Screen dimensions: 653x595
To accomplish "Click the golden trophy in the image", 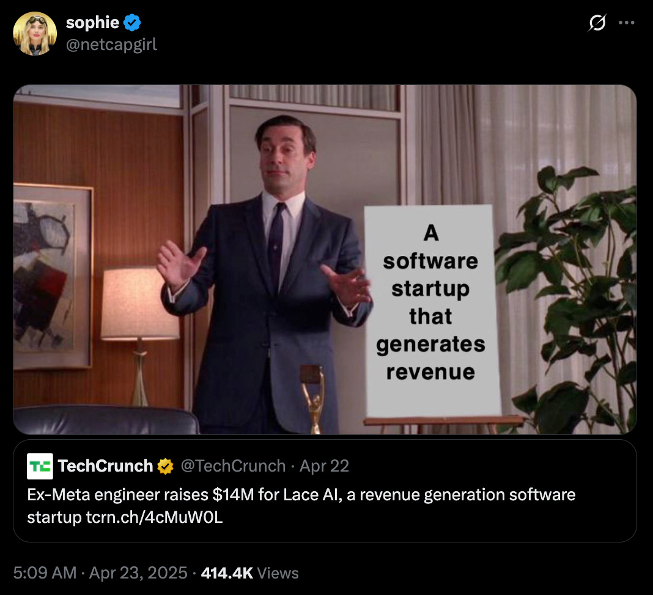I will (x=313, y=400).
